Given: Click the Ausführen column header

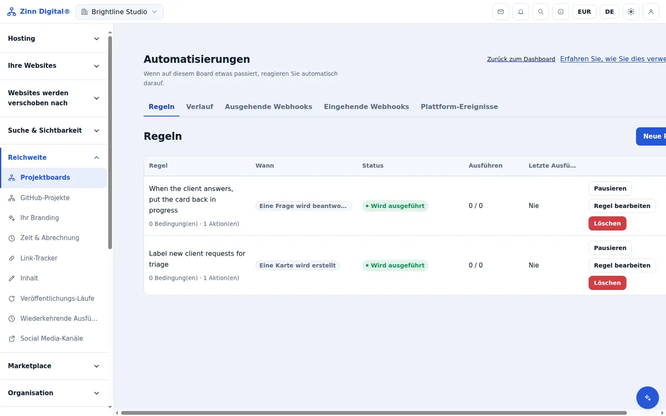Looking at the screenshot, I should [486, 166].
